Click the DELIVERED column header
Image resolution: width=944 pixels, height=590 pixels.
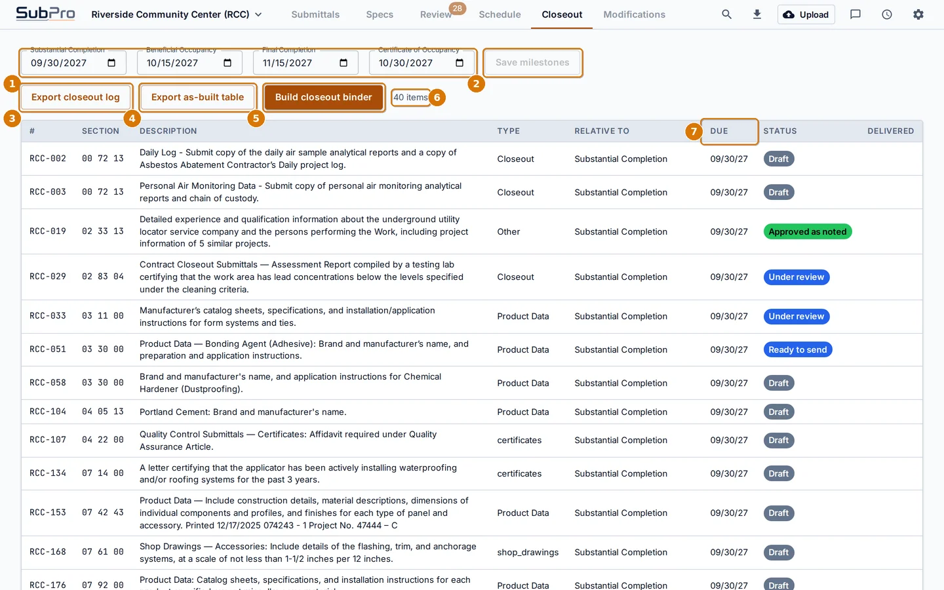(x=890, y=131)
